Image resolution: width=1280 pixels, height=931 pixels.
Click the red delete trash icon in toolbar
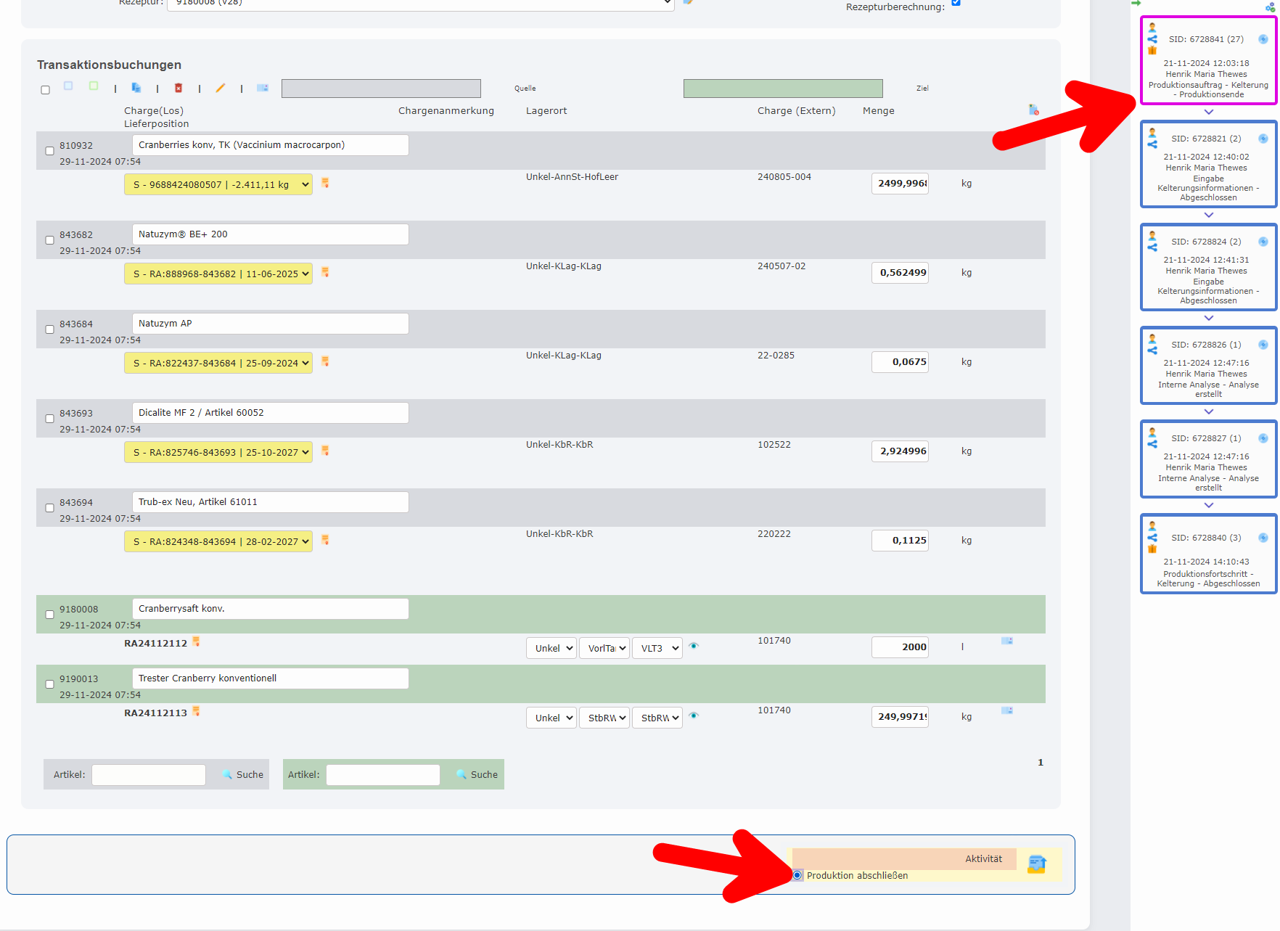pyautogui.click(x=179, y=88)
